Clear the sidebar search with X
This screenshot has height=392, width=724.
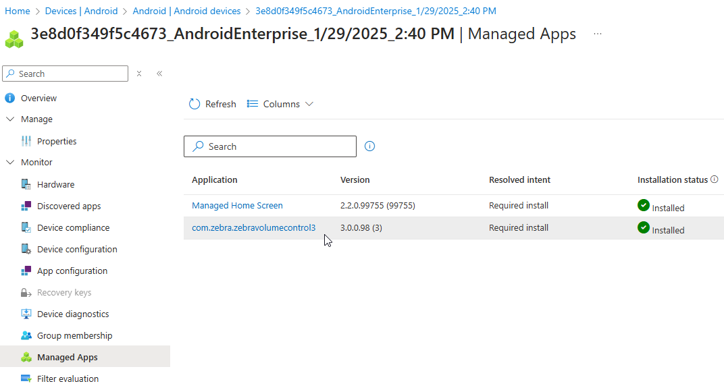[139, 74]
